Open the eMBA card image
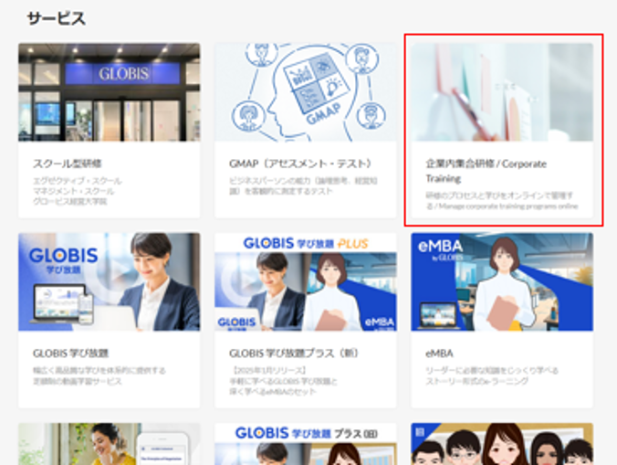617x465 pixels. pos(502,282)
